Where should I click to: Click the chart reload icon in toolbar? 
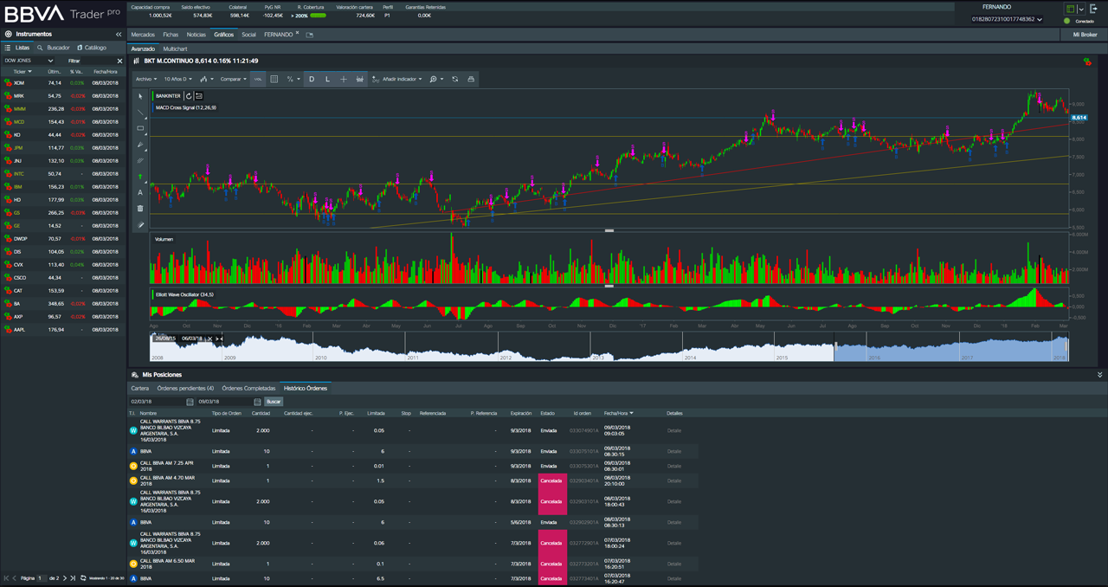coord(454,79)
